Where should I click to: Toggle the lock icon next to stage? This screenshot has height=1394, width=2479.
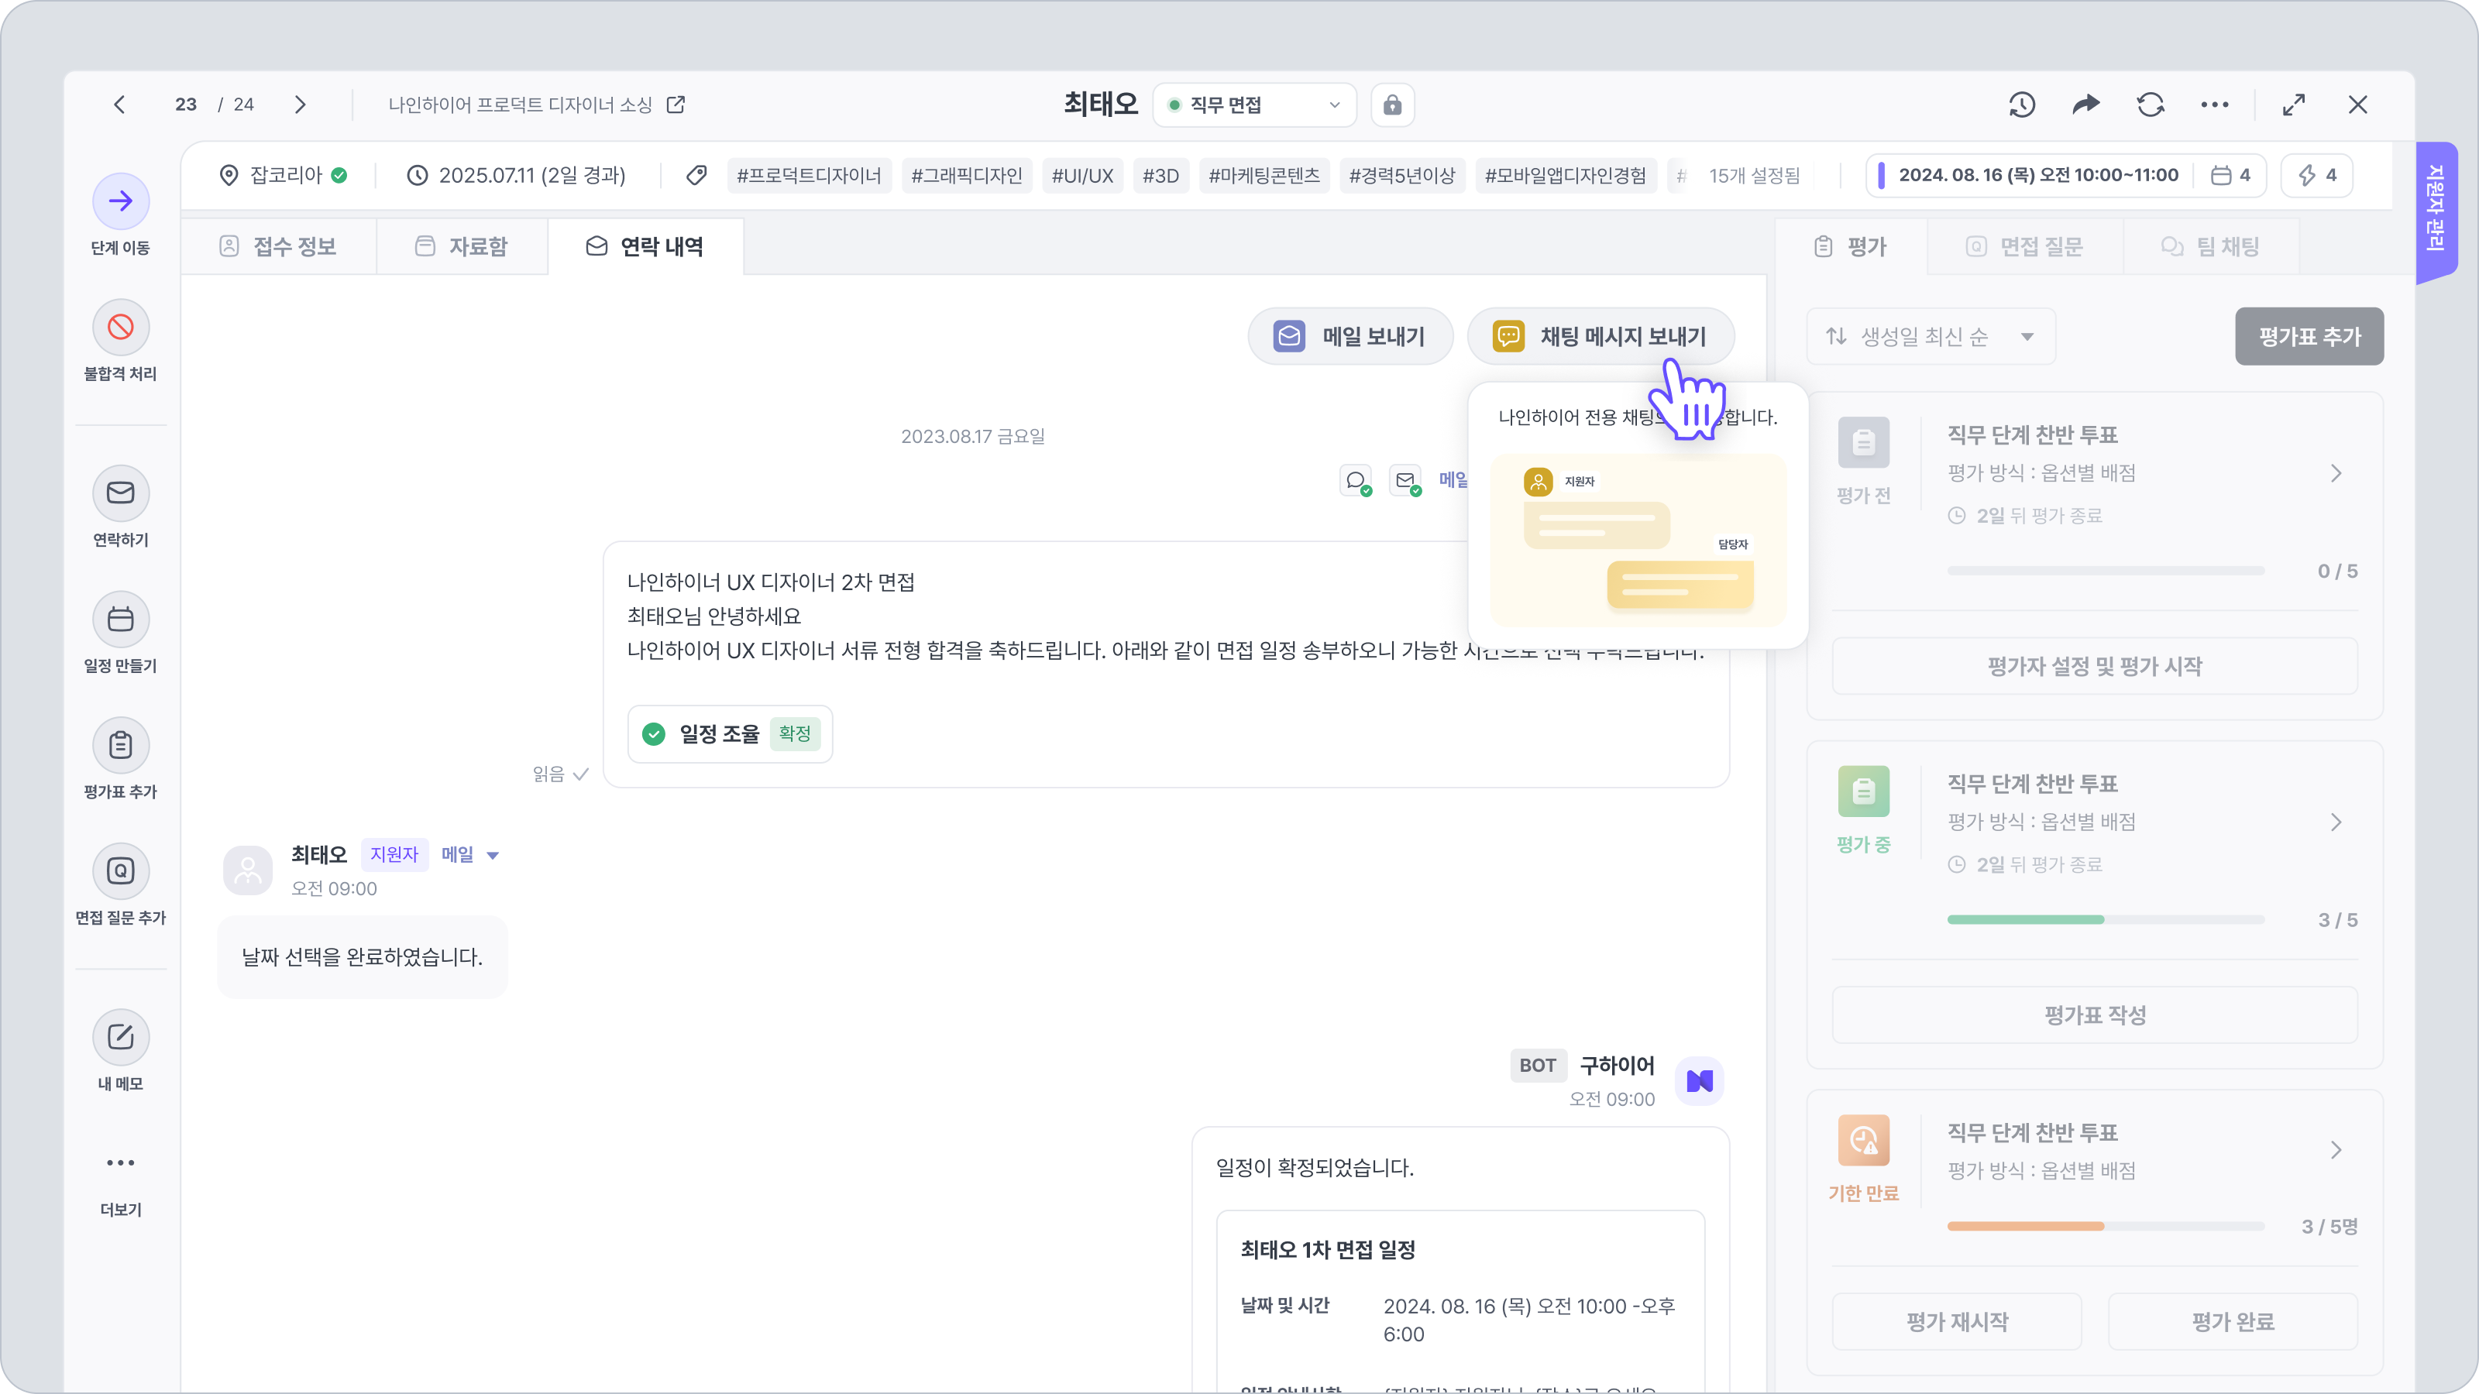(1391, 105)
